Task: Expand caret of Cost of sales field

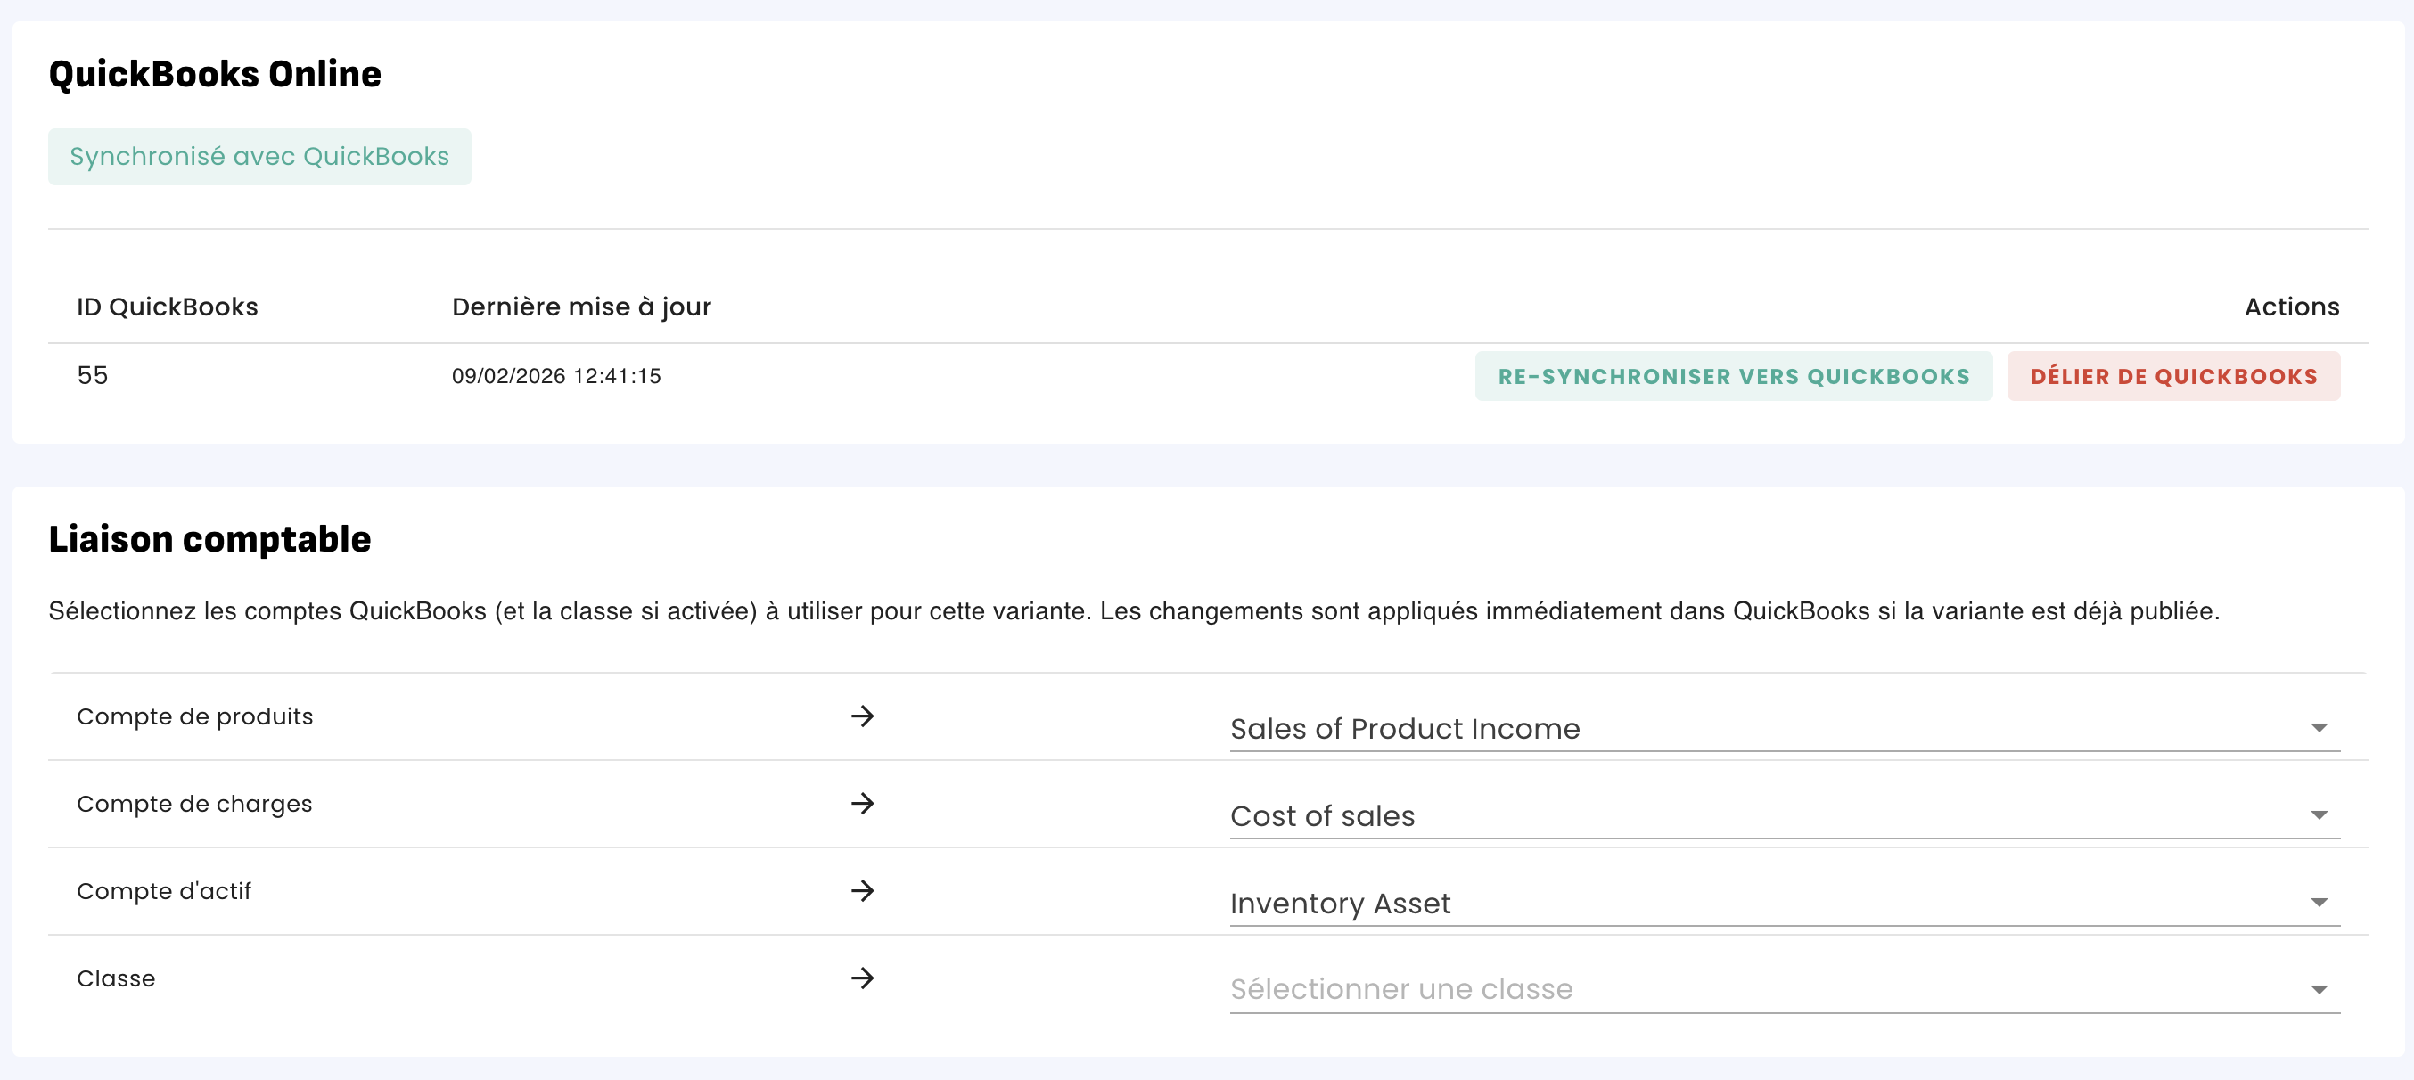Action: pyautogui.click(x=2319, y=815)
